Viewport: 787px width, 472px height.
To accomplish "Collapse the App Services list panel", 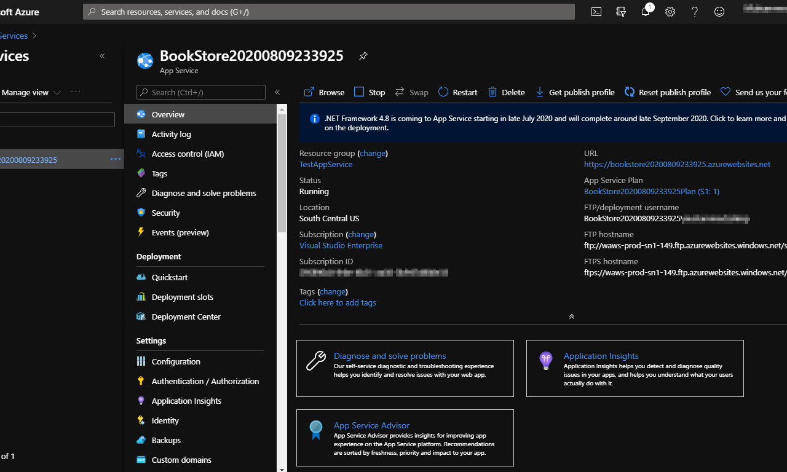I will click(x=102, y=56).
